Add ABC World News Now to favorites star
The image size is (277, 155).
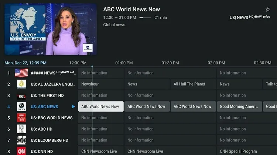(268, 10)
